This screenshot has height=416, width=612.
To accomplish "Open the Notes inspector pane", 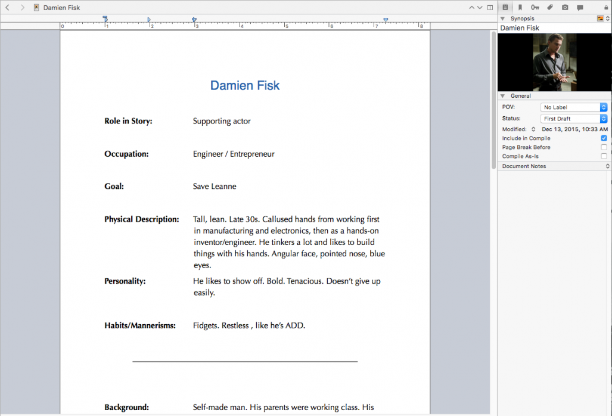I will (x=505, y=7).
